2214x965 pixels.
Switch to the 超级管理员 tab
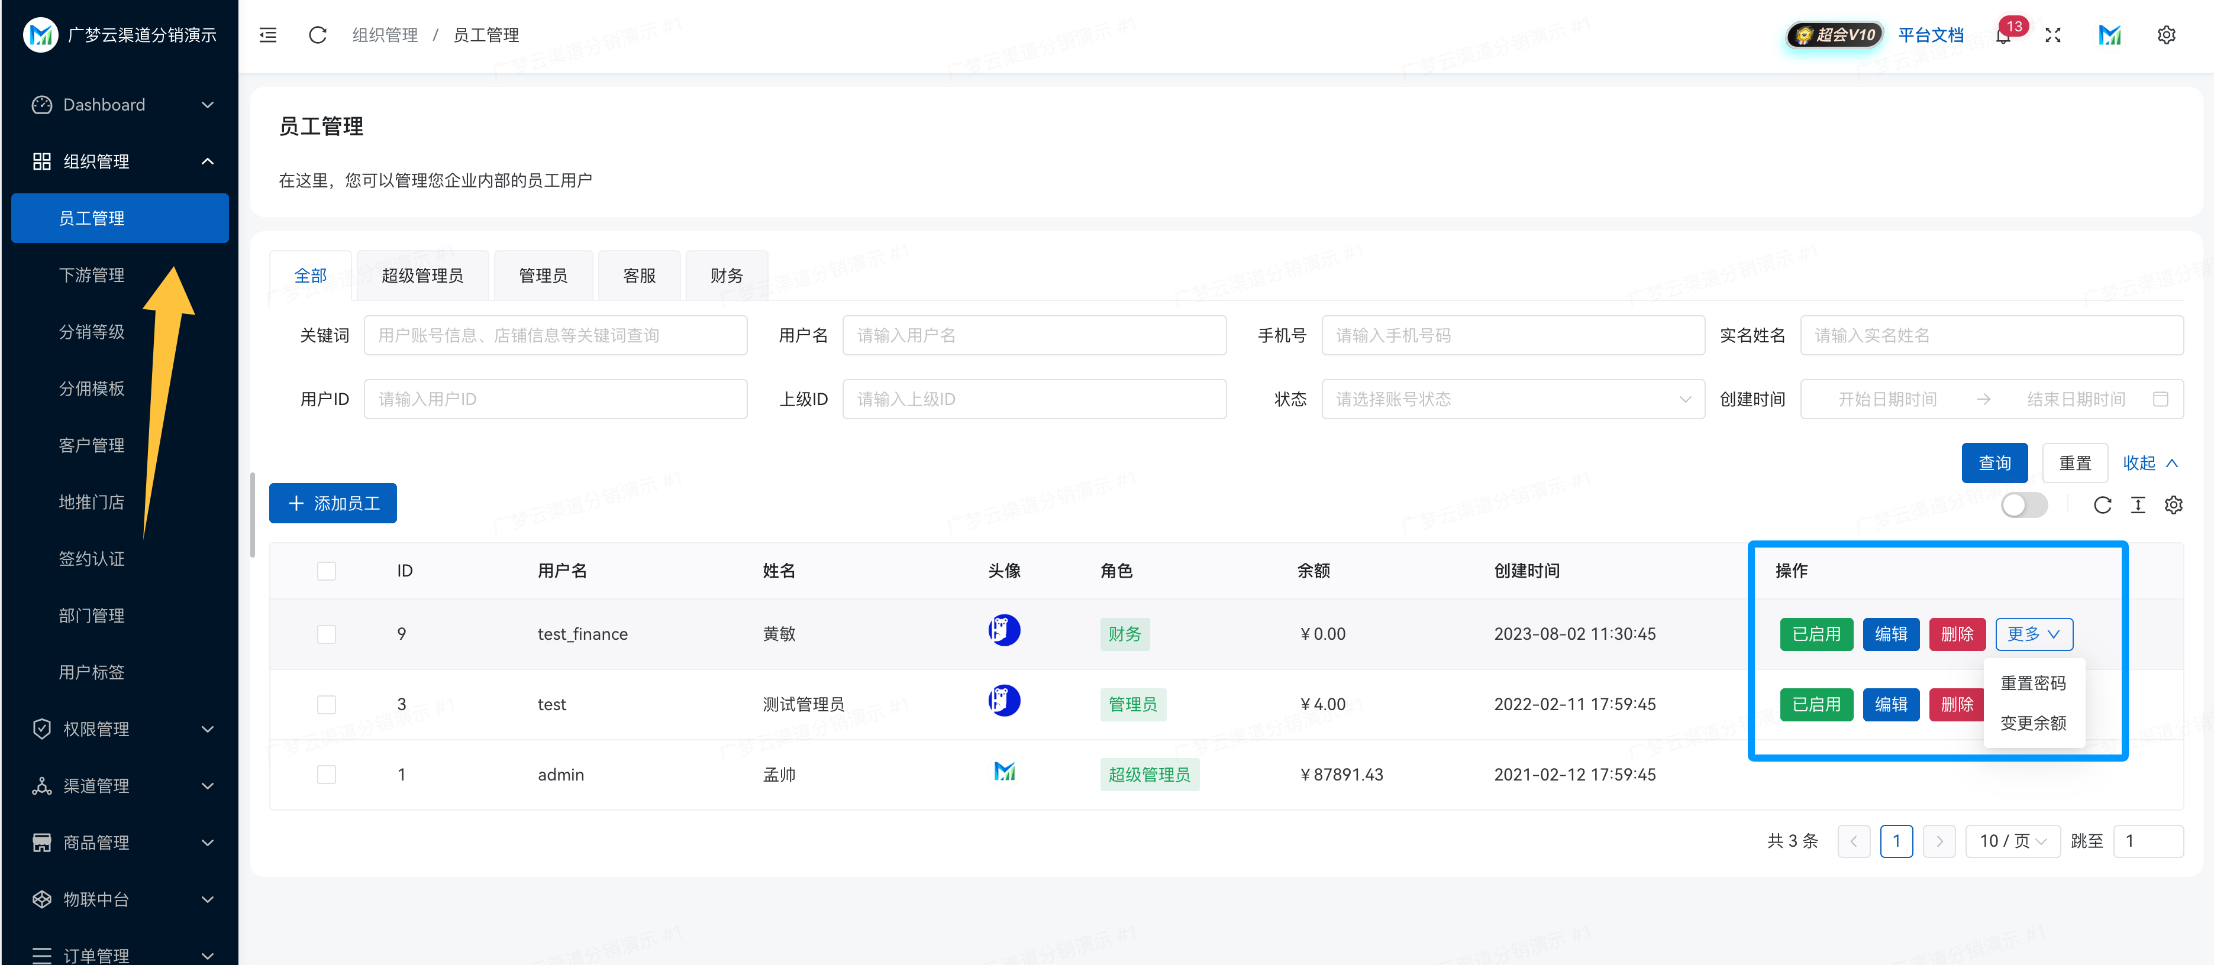click(x=422, y=276)
